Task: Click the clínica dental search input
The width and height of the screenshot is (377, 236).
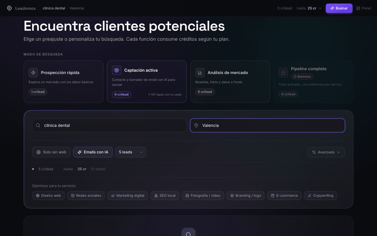Action: [x=109, y=125]
